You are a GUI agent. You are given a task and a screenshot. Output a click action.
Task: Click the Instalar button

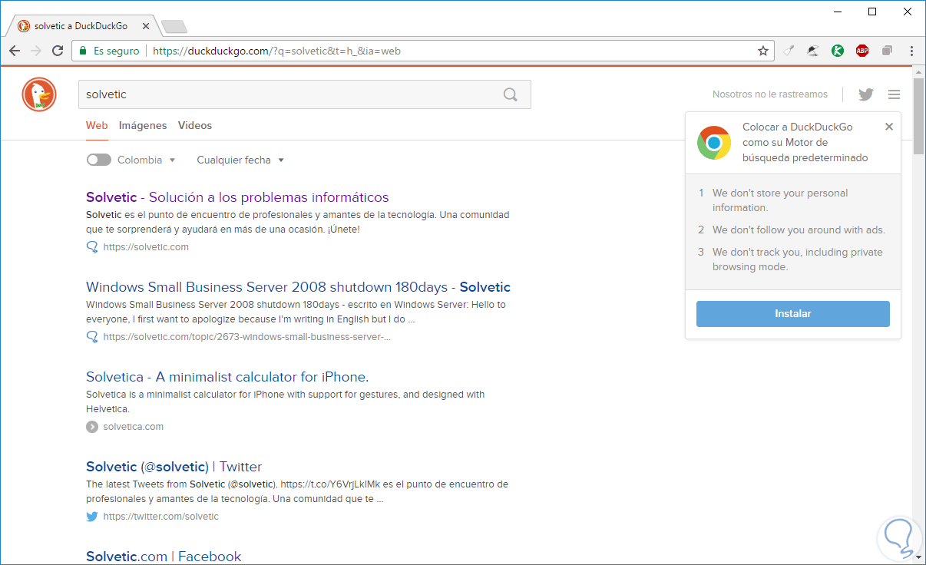tap(793, 314)
